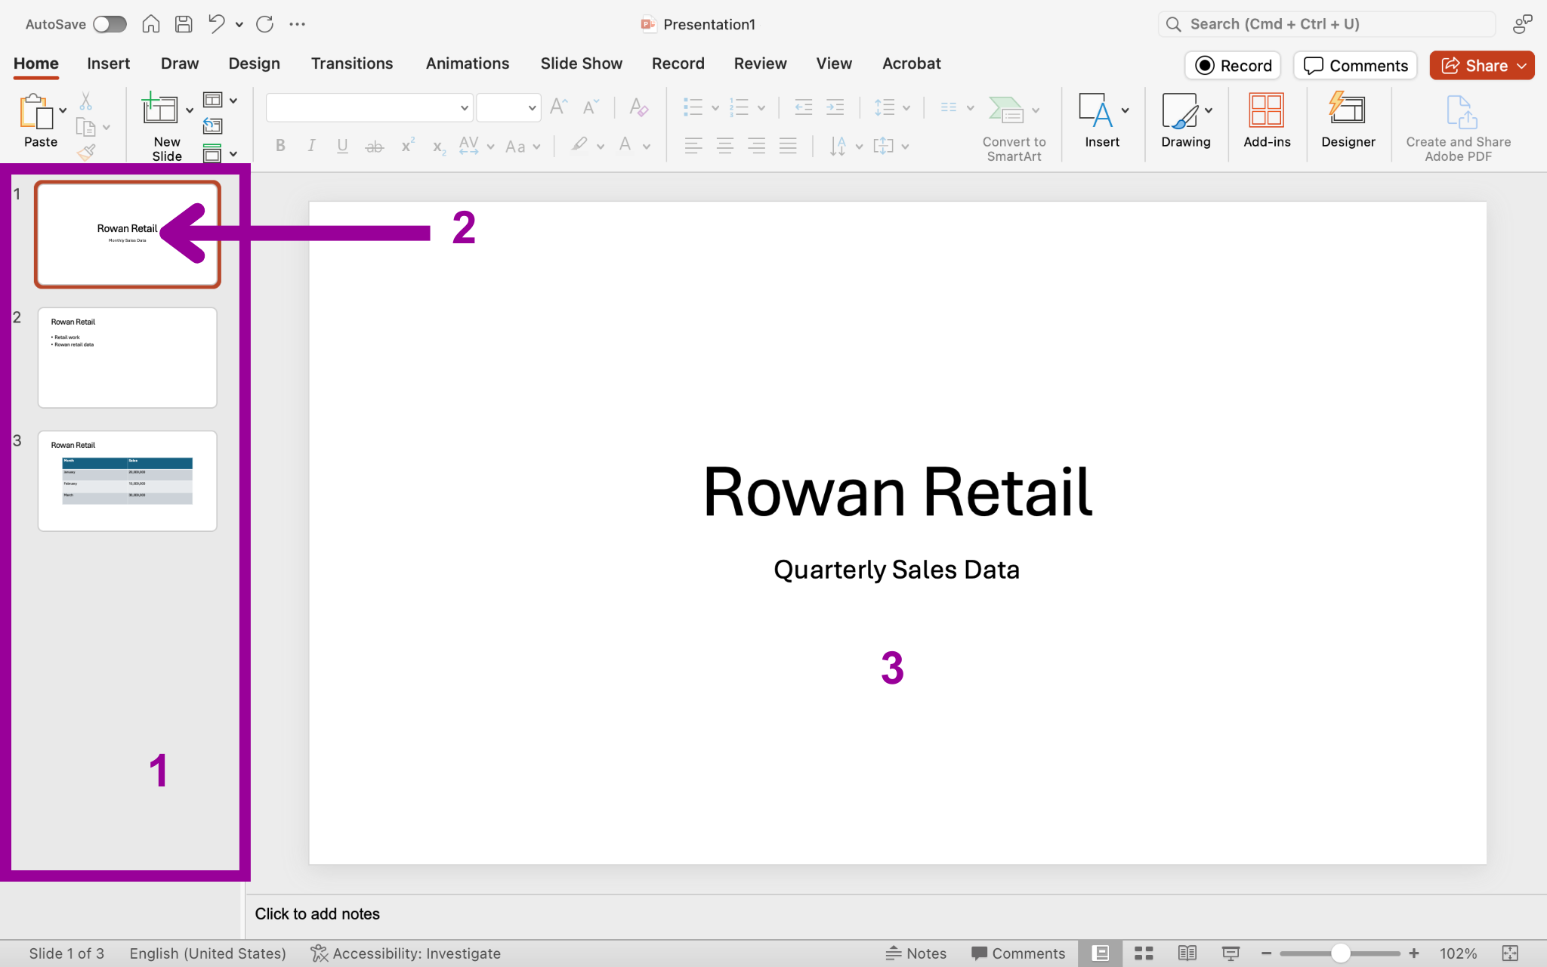This screenshot has width=1547, height=967.
Task: Switch to Slide Sorter view icon
Action: point(1144,953)
